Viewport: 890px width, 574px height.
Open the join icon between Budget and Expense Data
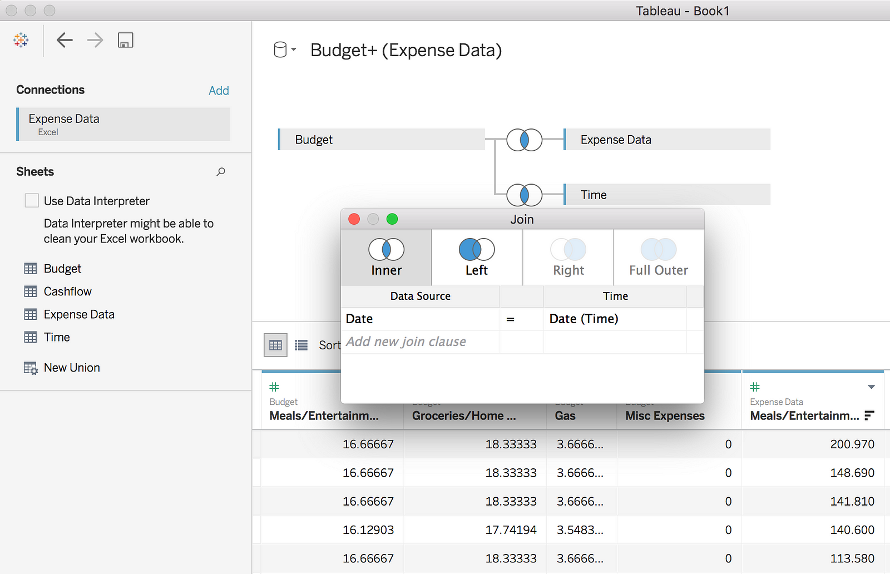[524, 140]
